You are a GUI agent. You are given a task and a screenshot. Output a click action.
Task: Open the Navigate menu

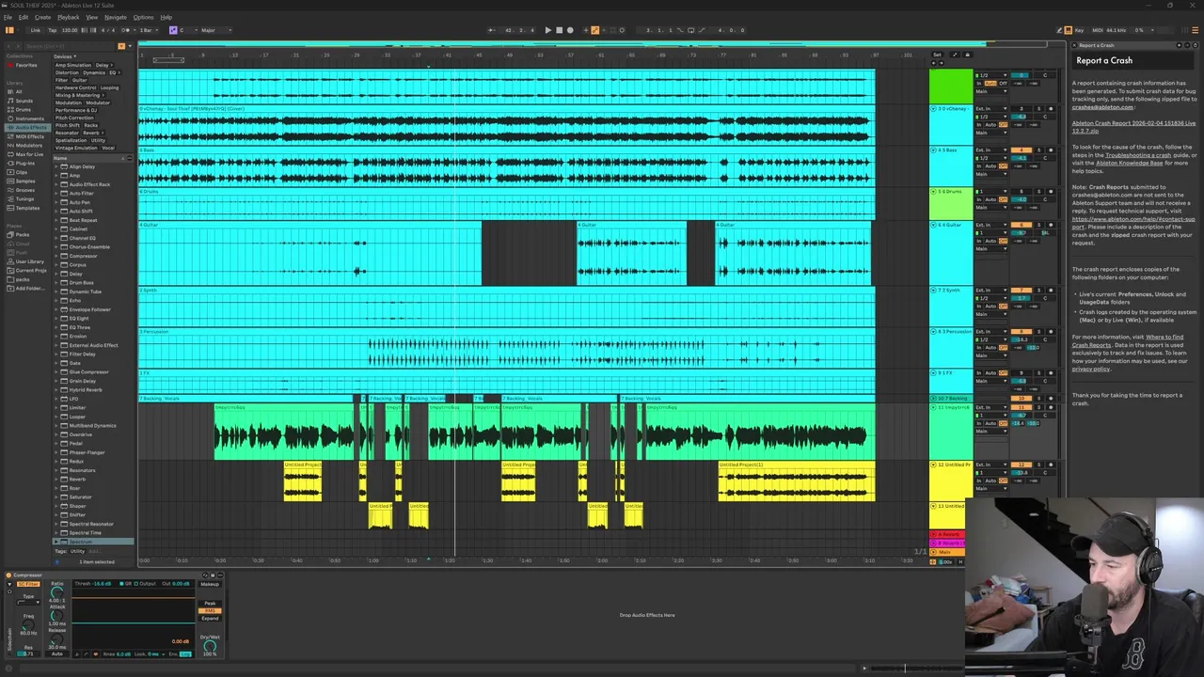coord(116,17)
